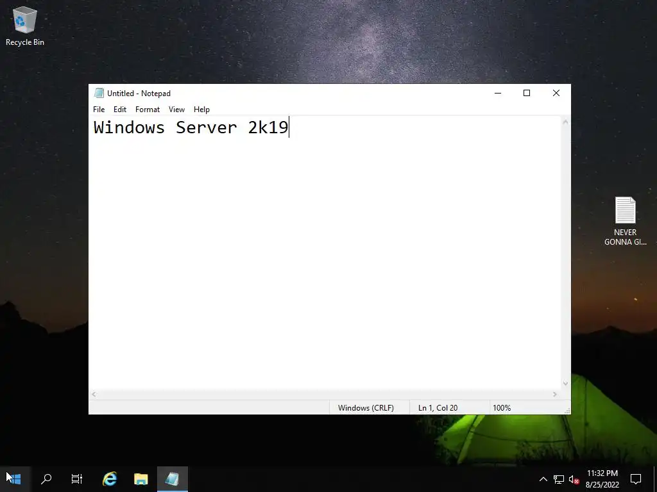Open the Recycle Bin desktop icon
Image resolution: width=657 pixels, height=492 pixels.
(x=25, y=26)
